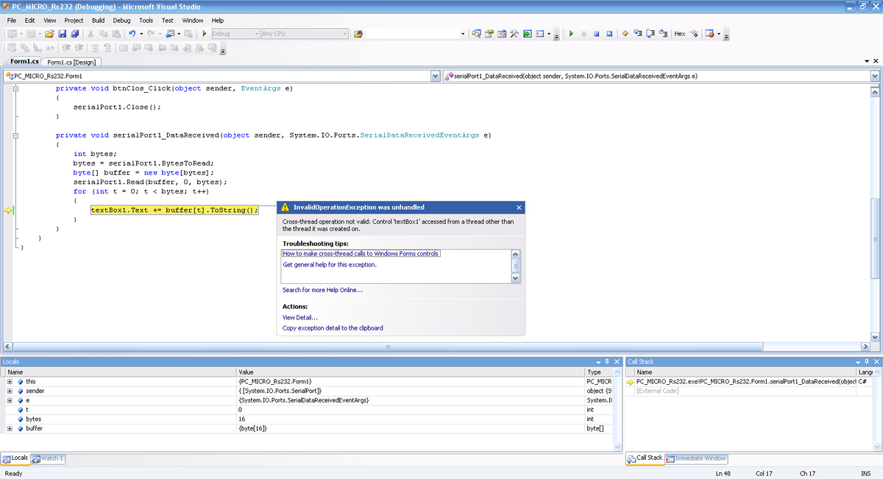Open the Debug menu
The image size is (883, 479).
click(121, 21)
